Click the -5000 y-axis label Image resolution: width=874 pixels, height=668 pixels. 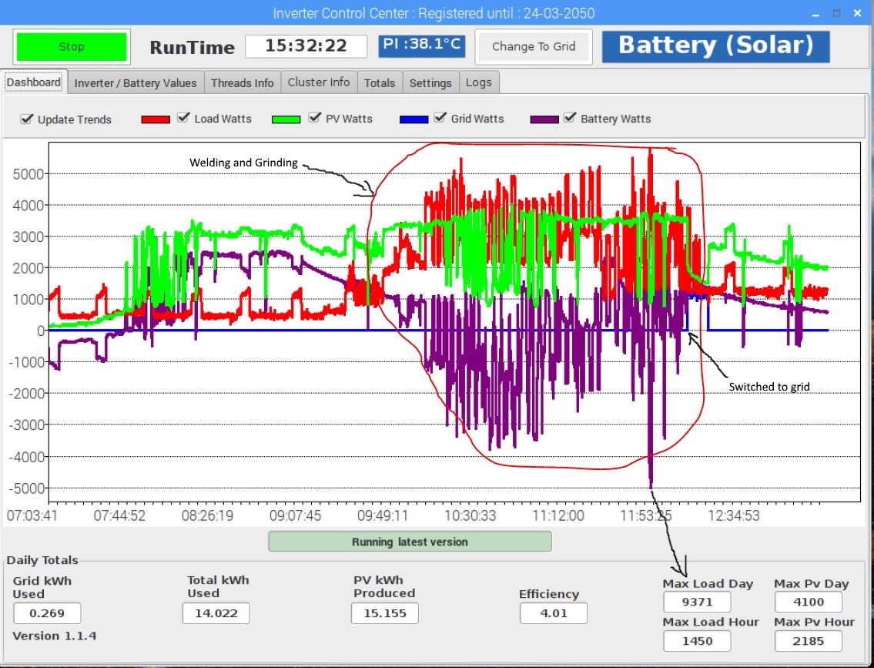coord(26,488)
